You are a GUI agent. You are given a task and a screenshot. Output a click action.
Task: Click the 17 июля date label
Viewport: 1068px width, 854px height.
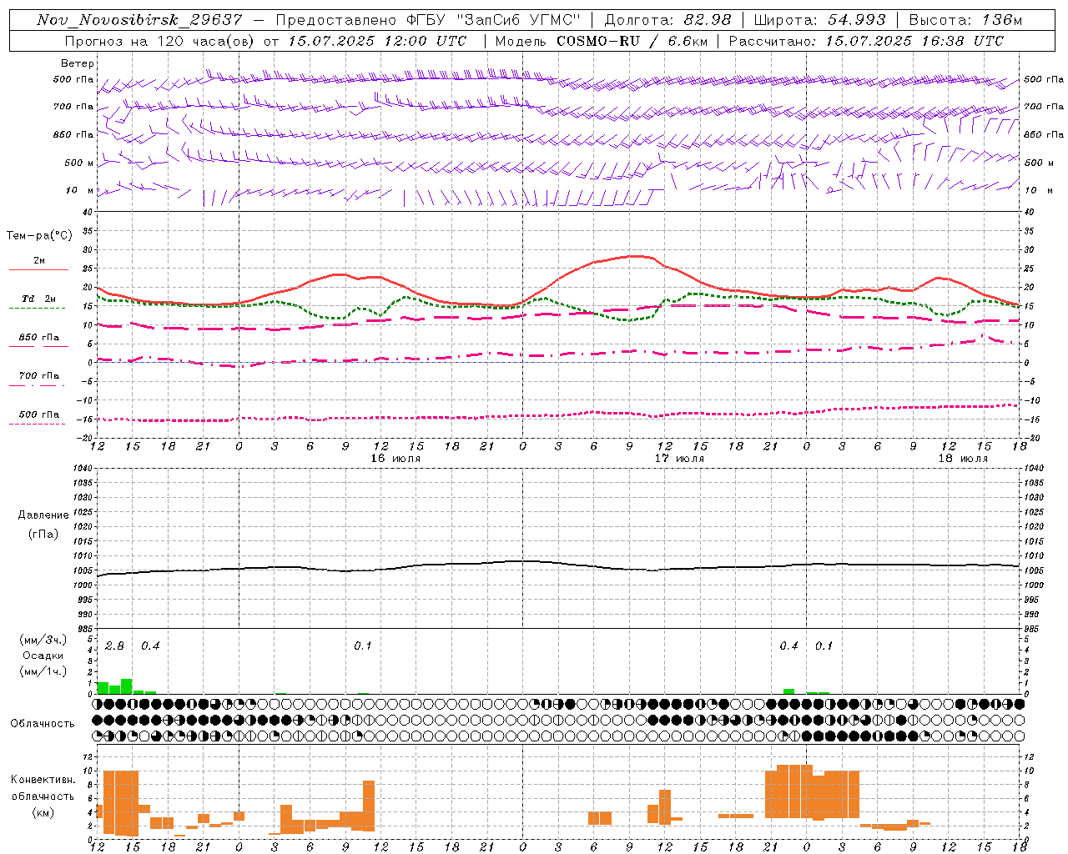[679, 459]
